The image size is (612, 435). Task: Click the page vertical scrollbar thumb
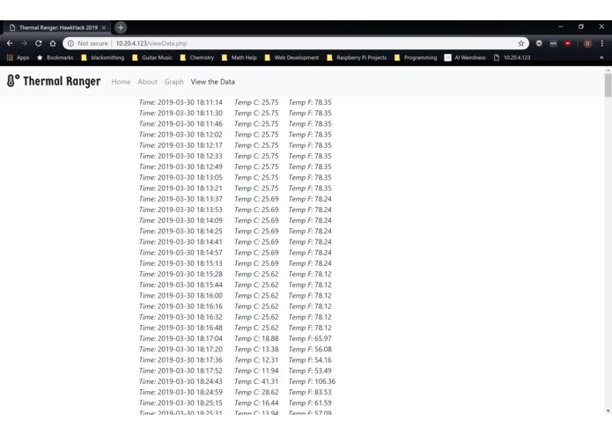(608, 85)
